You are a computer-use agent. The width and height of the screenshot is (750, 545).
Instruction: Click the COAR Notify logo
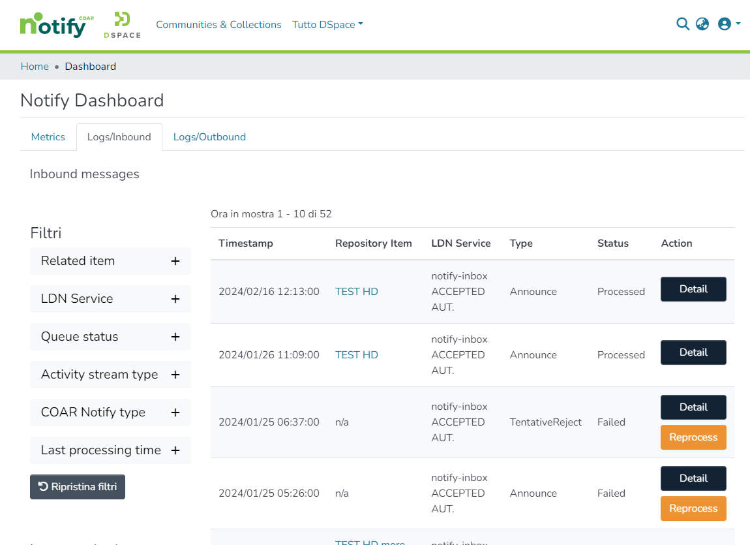click(x=57, y=25)
